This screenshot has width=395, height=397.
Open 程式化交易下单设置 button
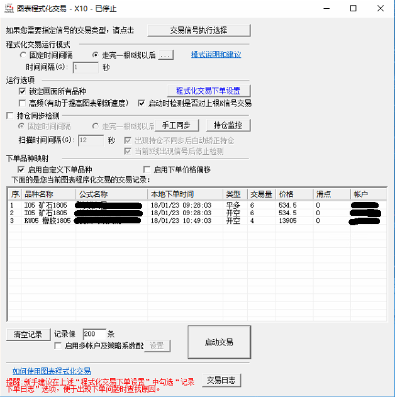tap(209, 91)
